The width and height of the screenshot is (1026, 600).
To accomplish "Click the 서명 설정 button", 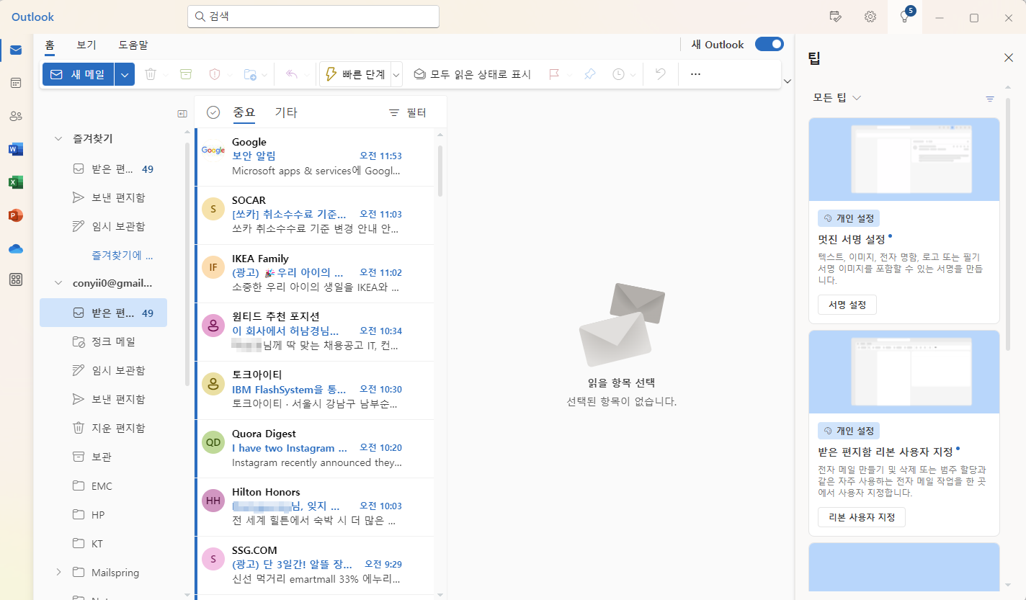I will (x=847, y=304).
